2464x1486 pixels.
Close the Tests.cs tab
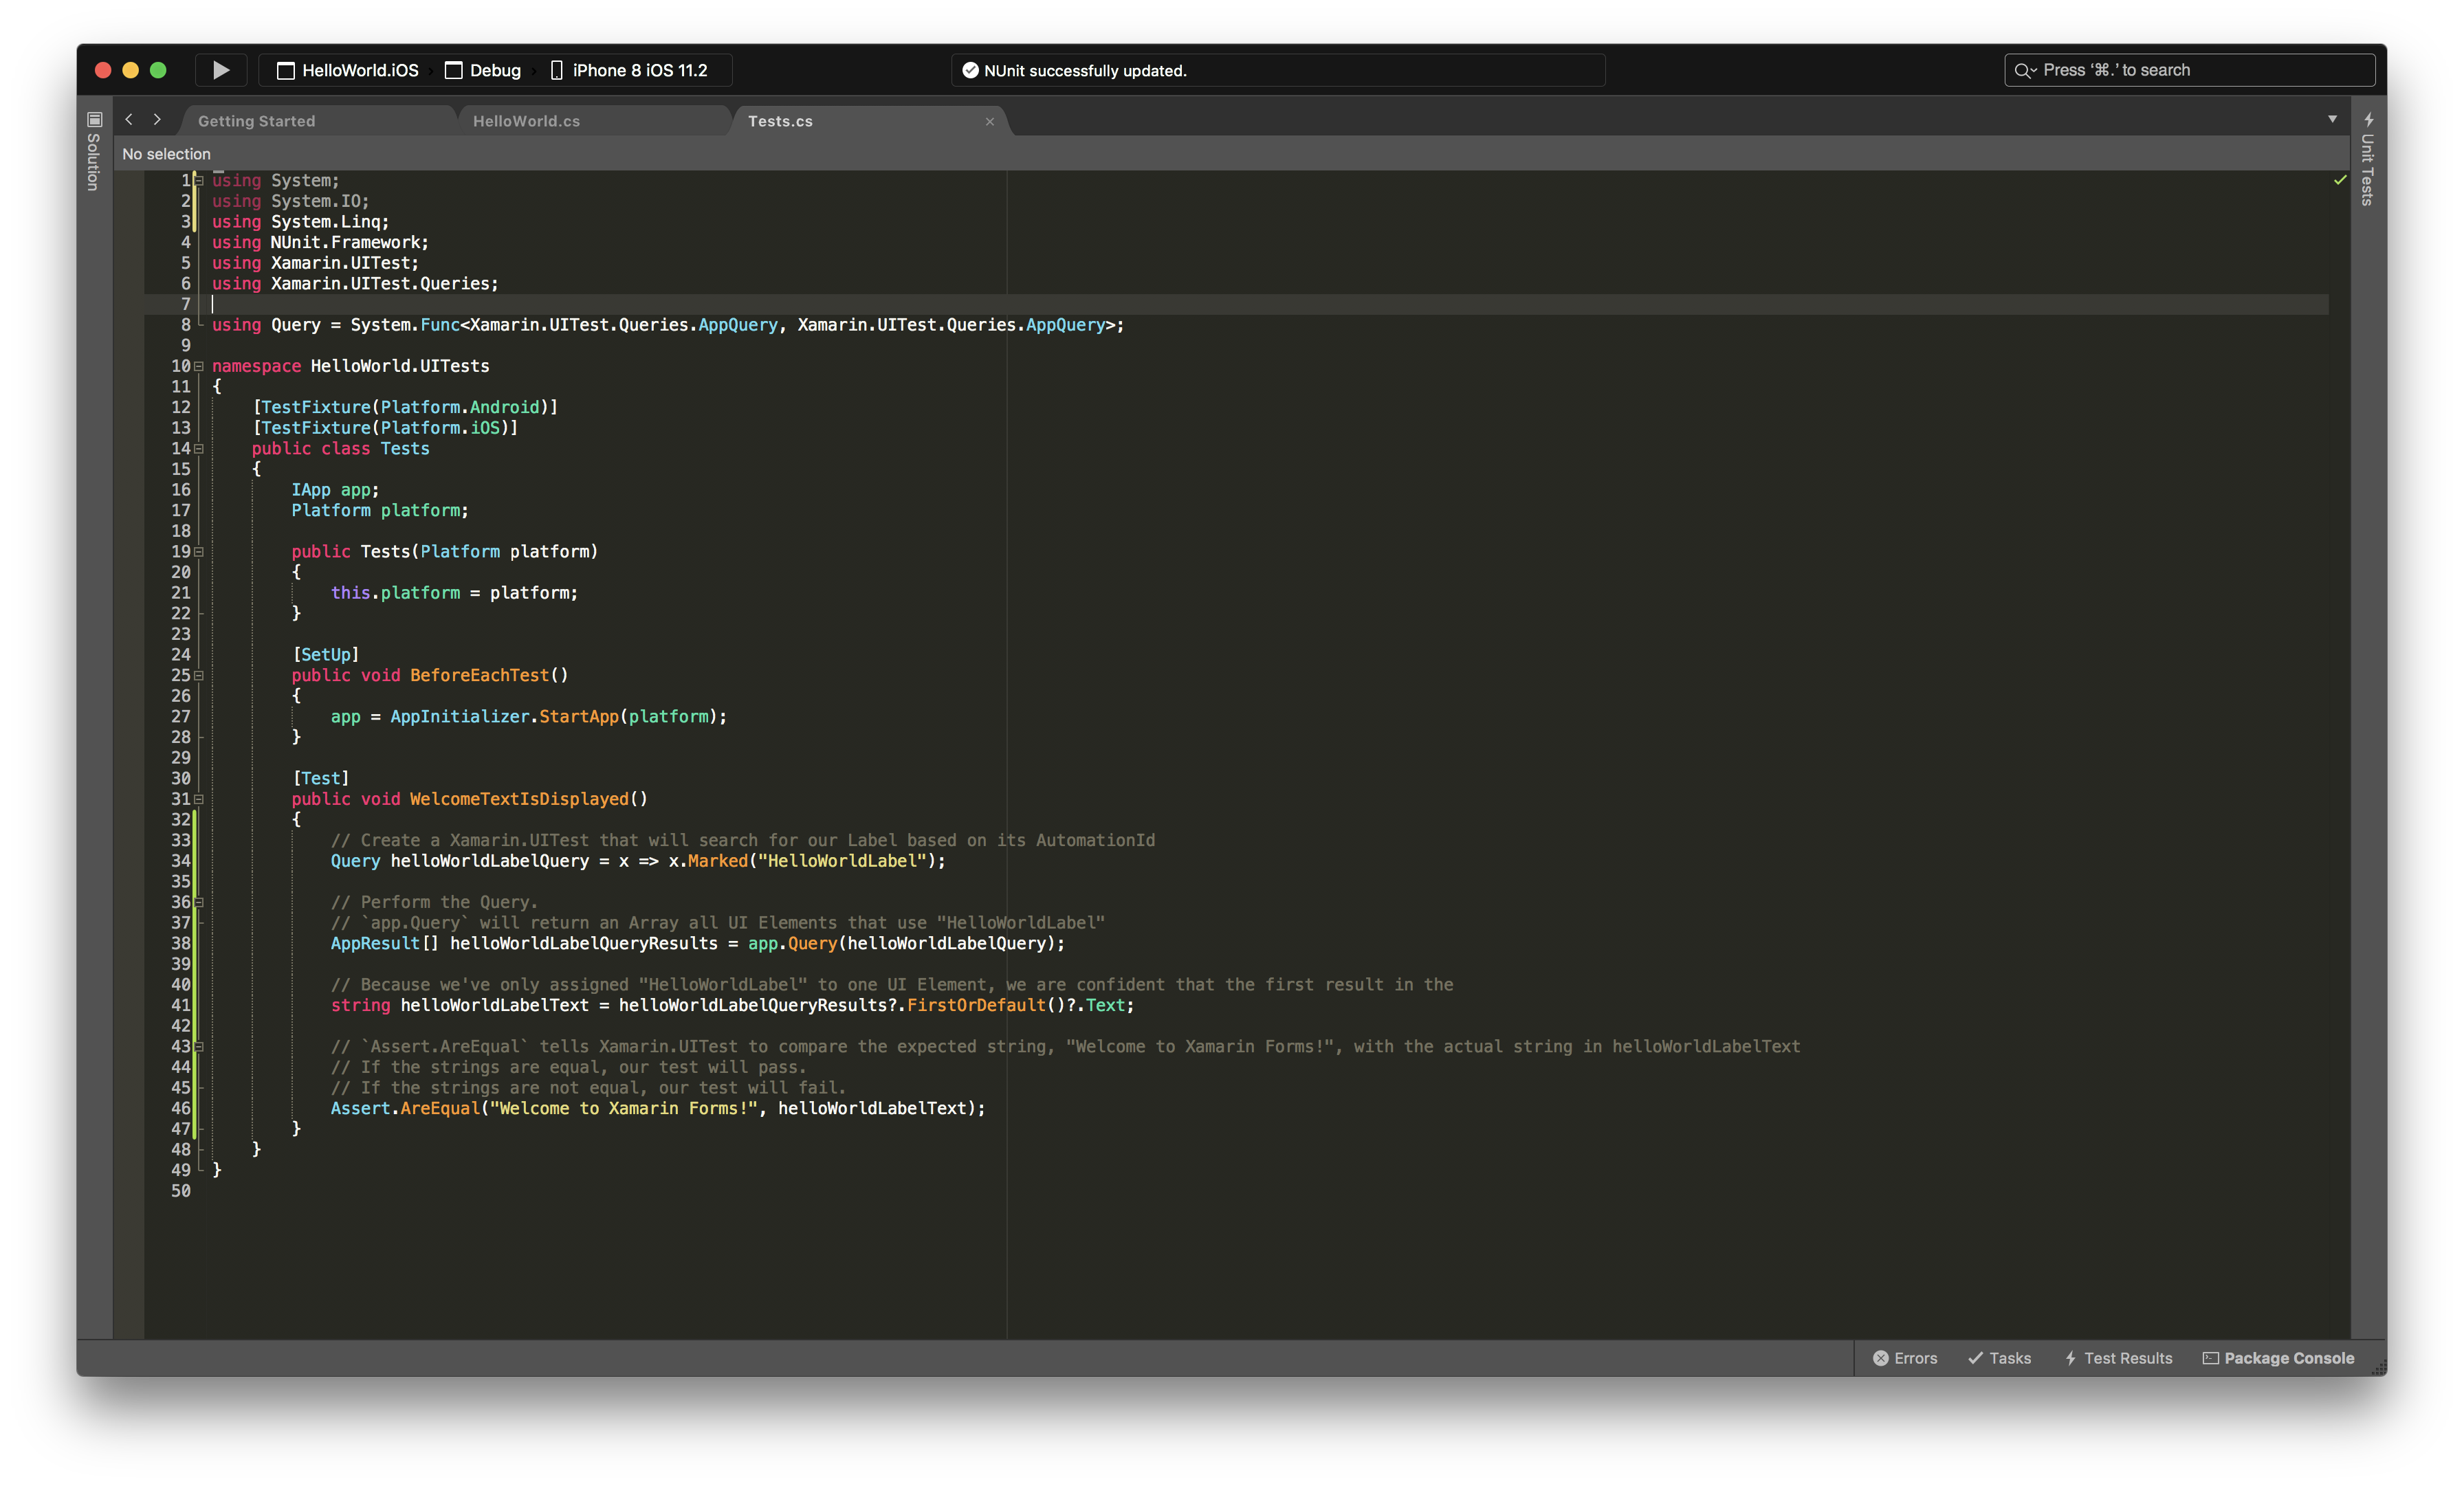point(989,122)
